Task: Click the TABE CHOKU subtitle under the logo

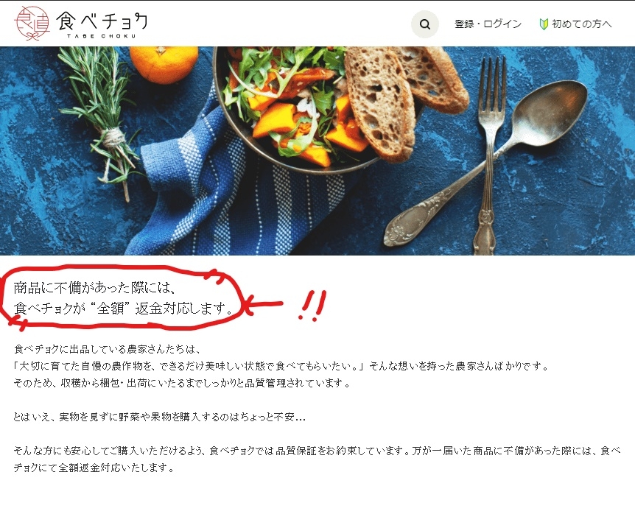Action: click(101, 36)
